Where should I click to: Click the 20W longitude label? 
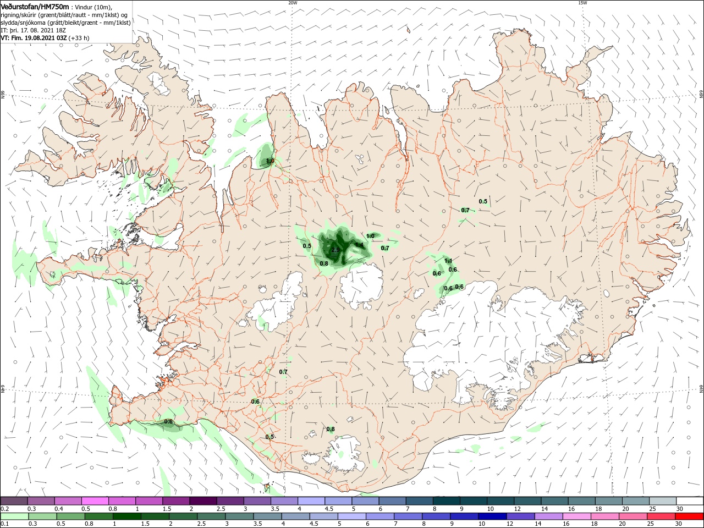tap(293, 3)
